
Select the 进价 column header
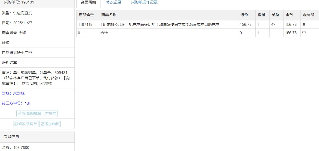pos(244,15)
